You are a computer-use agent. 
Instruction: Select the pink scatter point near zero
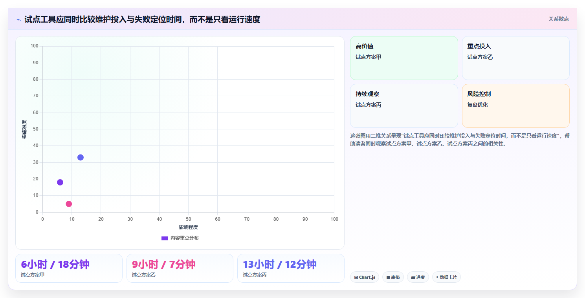click(69, 204)
